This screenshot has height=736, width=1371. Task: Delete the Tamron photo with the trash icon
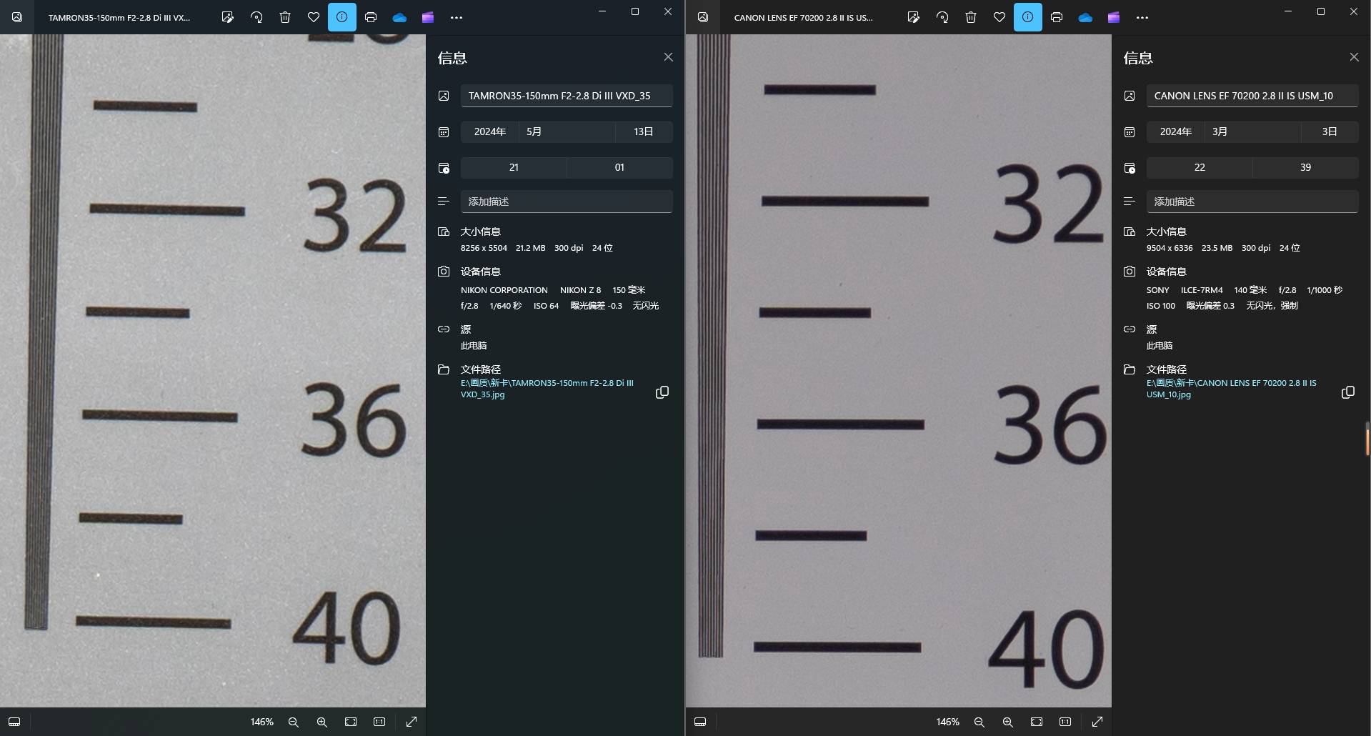click(x=285, y=17)
